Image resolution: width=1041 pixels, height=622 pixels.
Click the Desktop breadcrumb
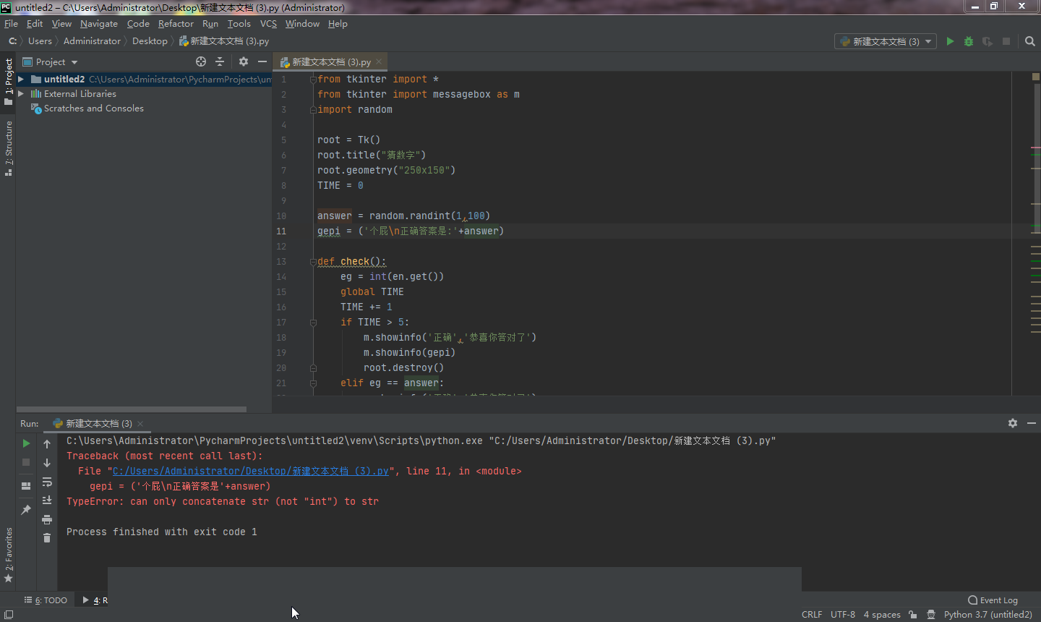(x=150, y=41)
